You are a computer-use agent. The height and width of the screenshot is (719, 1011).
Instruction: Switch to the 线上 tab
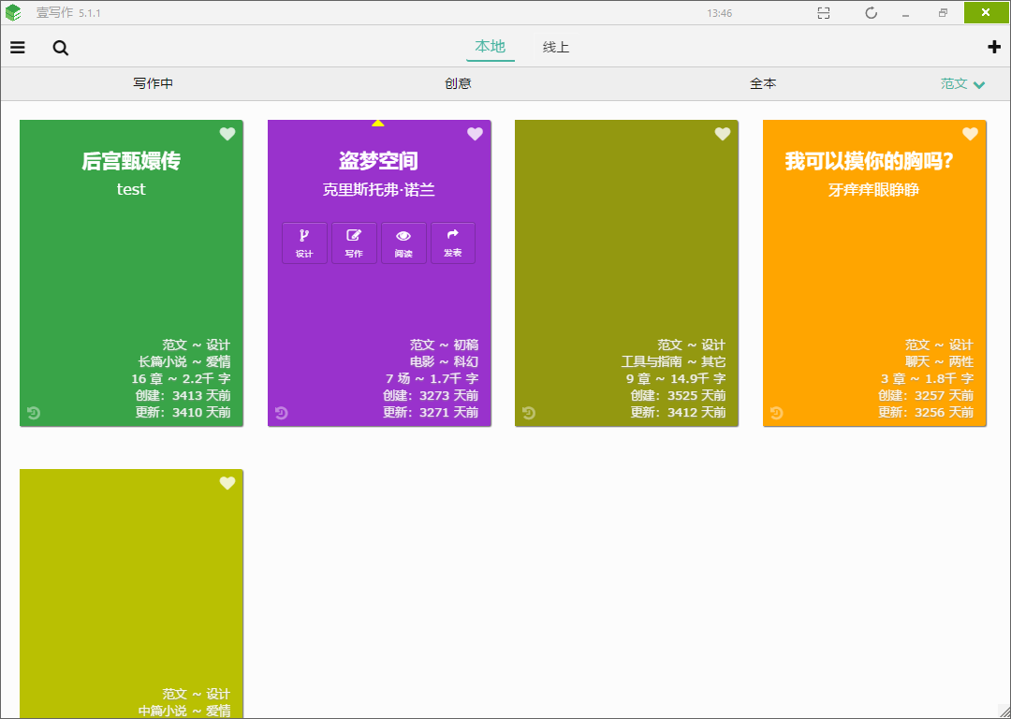556,47
